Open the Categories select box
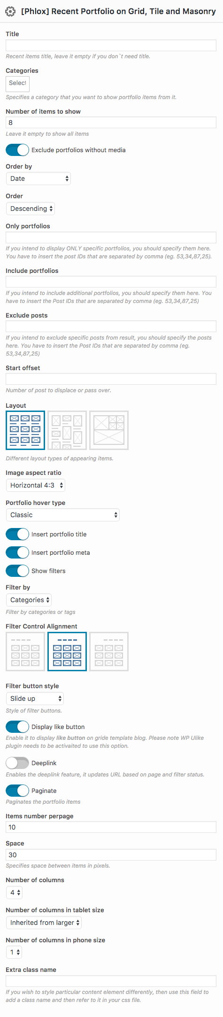This screenshot has width=223, height=1017. tap(17, 84)
